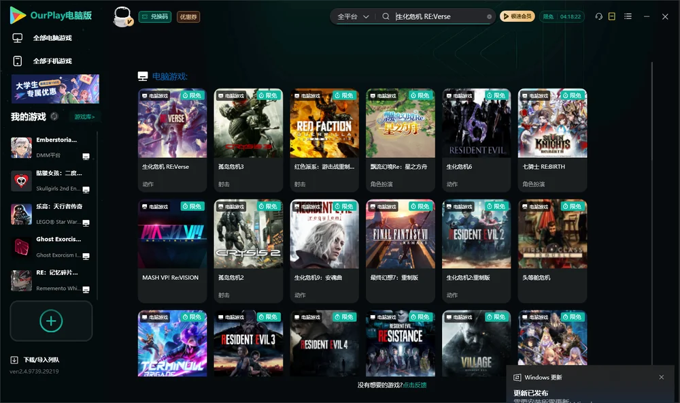Open the 大学生专属优惠 banner
Image resolution: width=680 pixels, height=403 pixels.
point(55,89)
